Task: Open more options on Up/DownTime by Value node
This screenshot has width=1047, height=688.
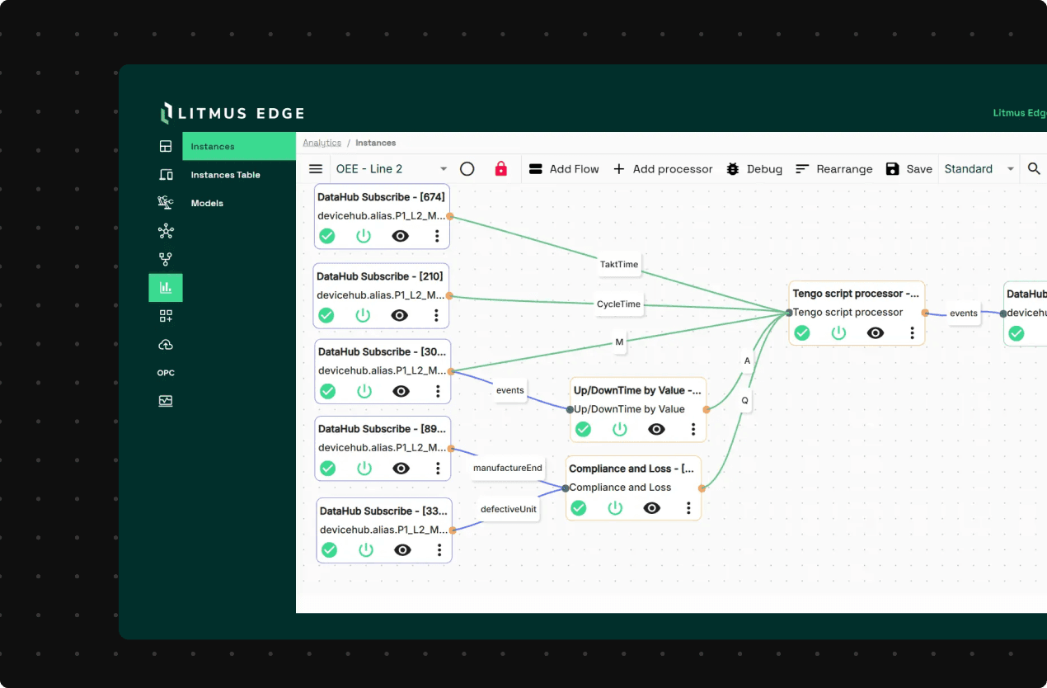Action: click(693, 429)
